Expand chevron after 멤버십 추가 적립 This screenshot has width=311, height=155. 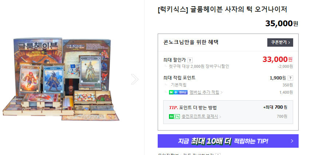point(221,93)
